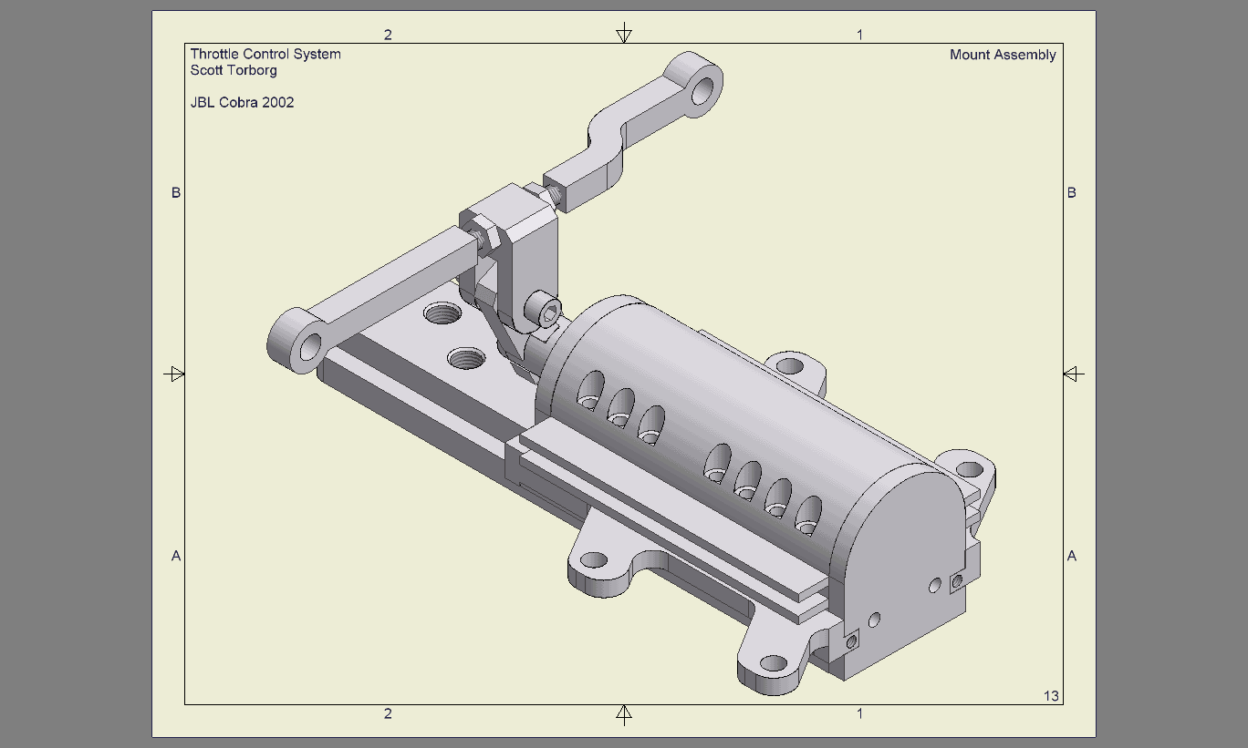Viewport: 1248px width, 748px height.
Task: Click the 'Throttle Control System' title text
Action: click(x=265, y=55)
